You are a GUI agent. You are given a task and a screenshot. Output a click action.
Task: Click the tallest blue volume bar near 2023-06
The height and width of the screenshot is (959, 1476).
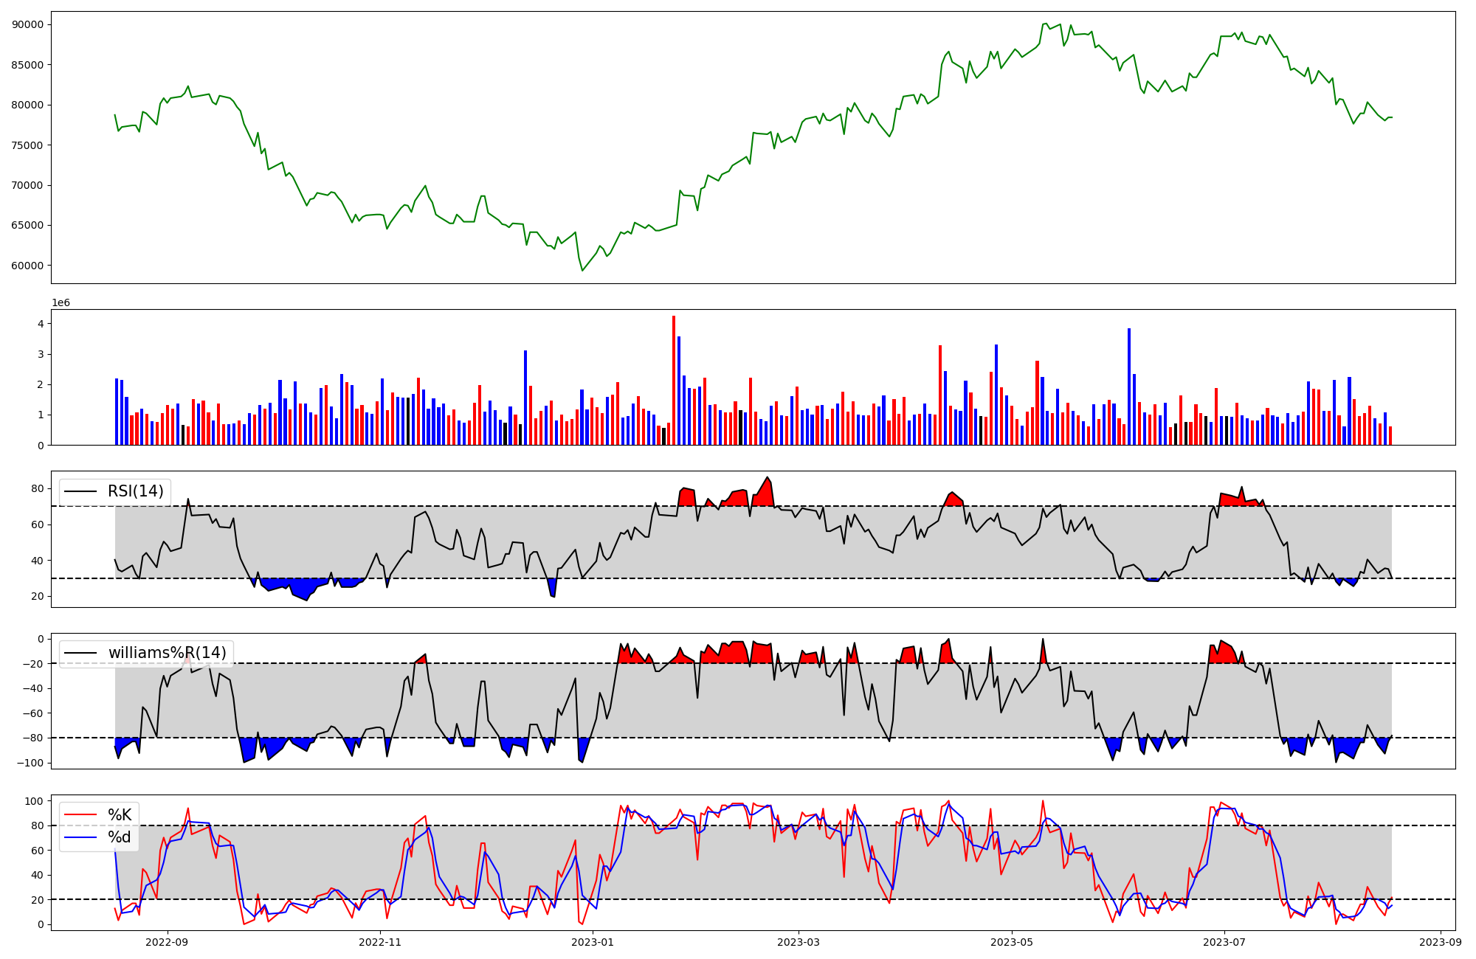point(1129,386)
